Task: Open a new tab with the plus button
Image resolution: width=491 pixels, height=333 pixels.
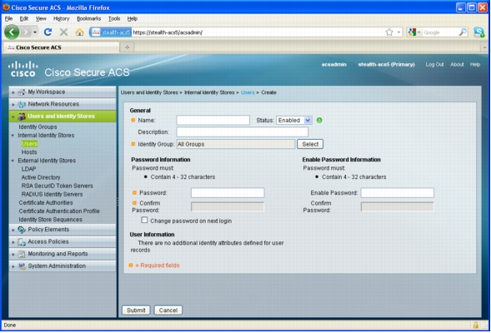Action: 128,47
